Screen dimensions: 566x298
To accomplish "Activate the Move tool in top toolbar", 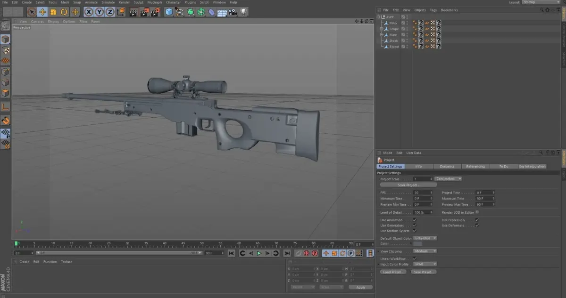I will (42, 12).
